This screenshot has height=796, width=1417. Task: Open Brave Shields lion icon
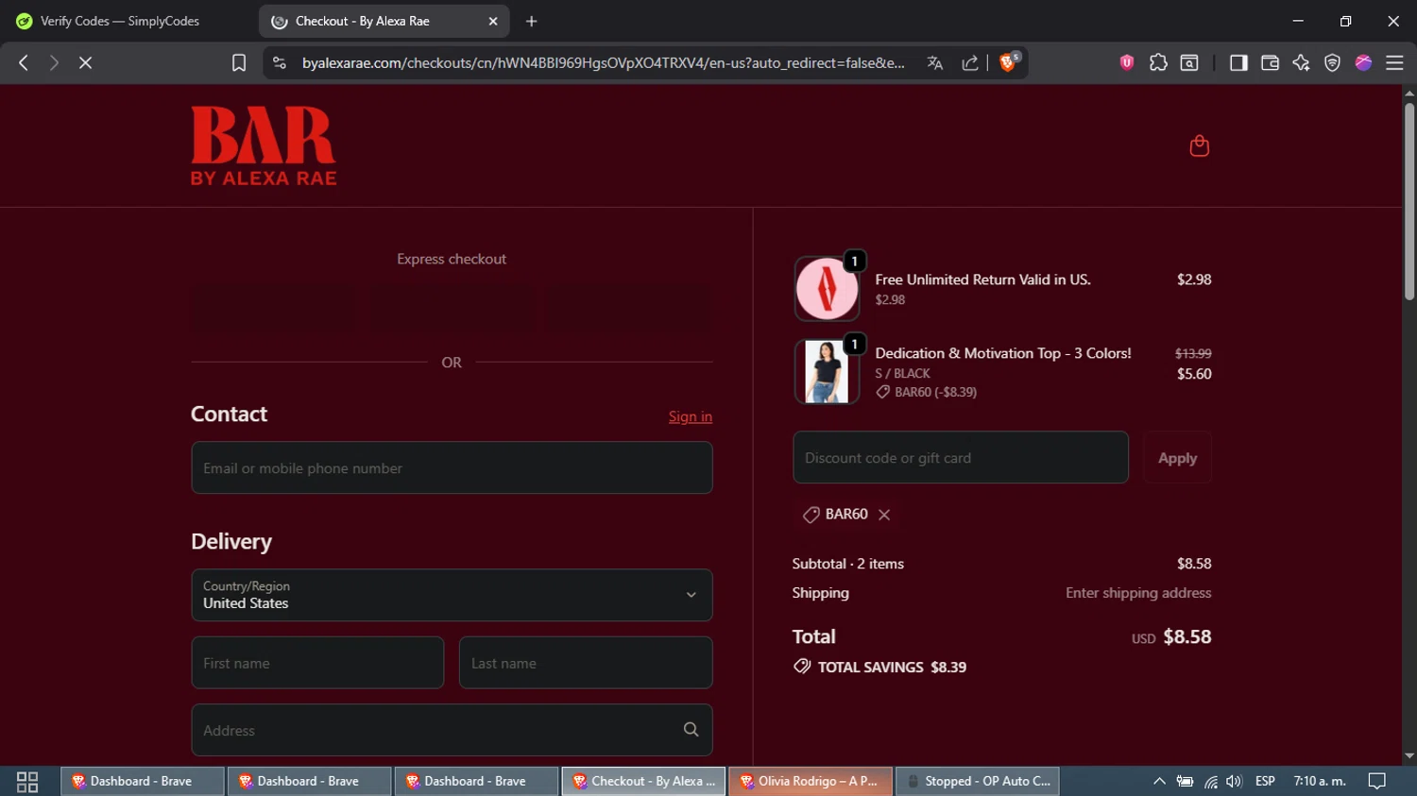[x=1008, y=62]
